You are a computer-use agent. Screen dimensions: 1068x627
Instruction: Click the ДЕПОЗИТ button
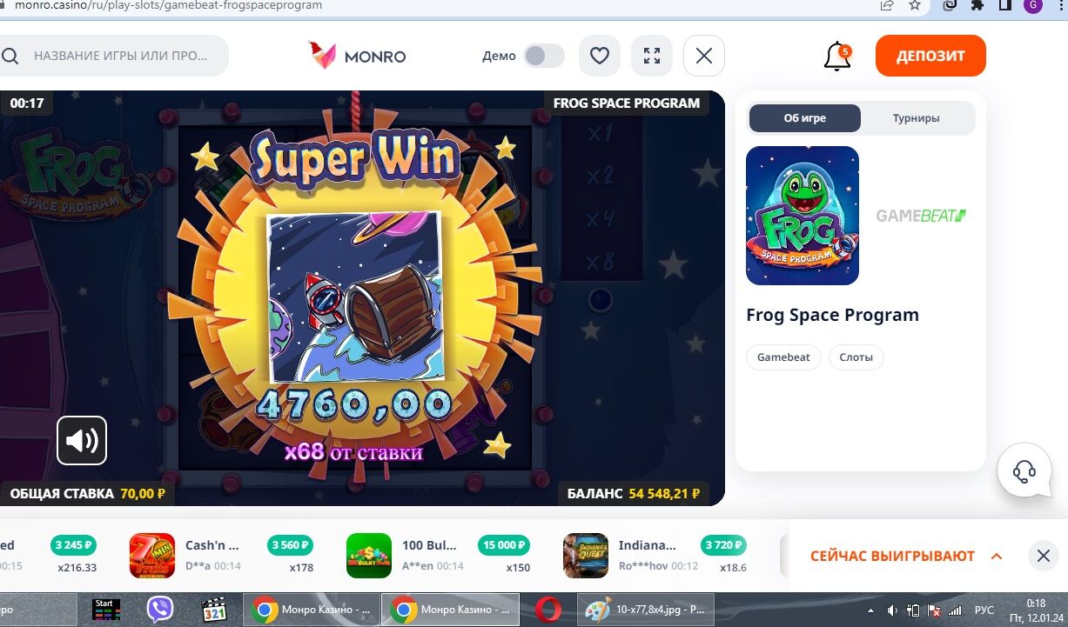[930, 56]
